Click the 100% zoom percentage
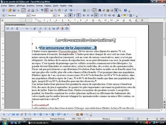 162,119
